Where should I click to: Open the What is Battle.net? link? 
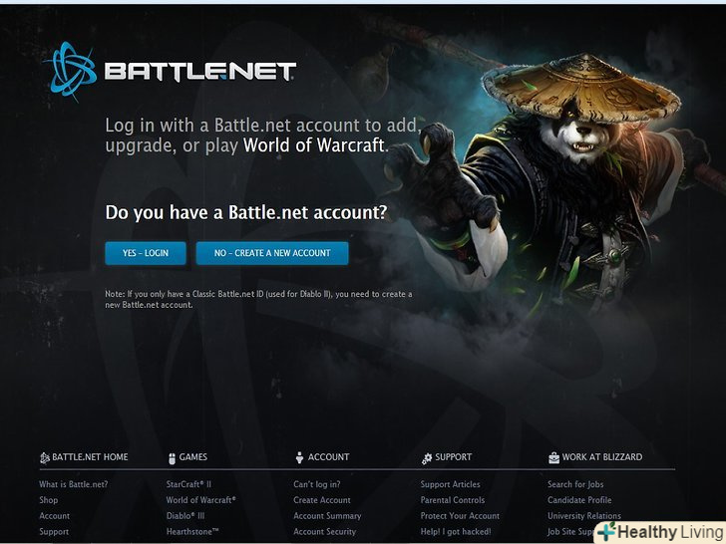[74, 484]
